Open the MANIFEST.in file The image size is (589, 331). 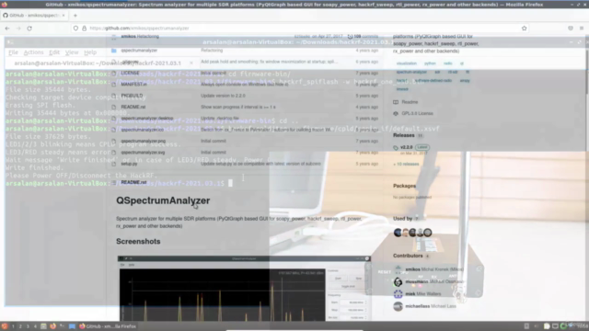coord(133,84)
